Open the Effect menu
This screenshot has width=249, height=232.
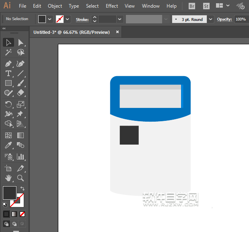coord(112,6)
